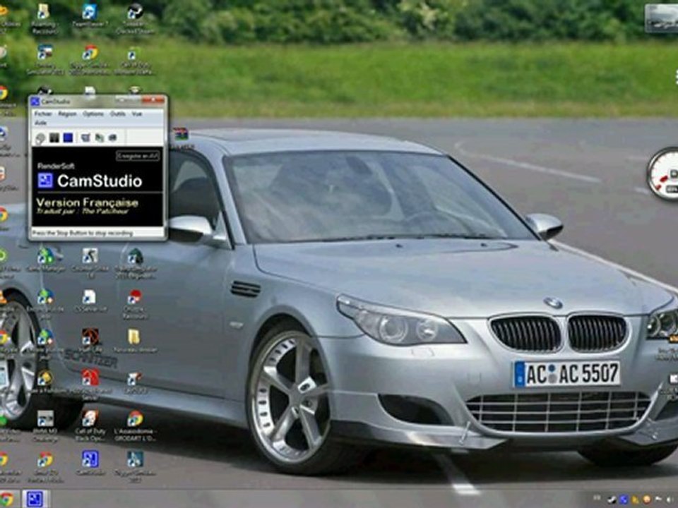Select the Chrome-style shortcut beside Black Ops
Image resolution: width=678 pixels, height=508 pixels.
(135, 425)
